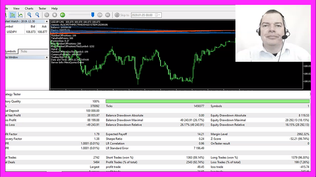The height and width of the screenshot is (177, 316).
Task: Select the USDJPY row in Market Watch
Action: [27, 32]
